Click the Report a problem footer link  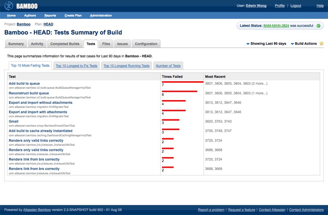pyautogui.click(x=211, y=210)
